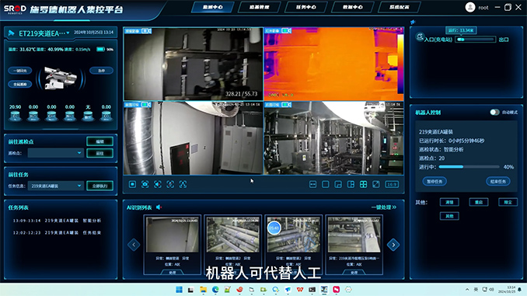Click the root user avatar icon
527x296 pixels.
pyautogui.click(x=469, y=7)
